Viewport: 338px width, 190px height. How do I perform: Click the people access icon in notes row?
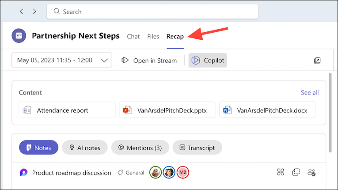311,172
